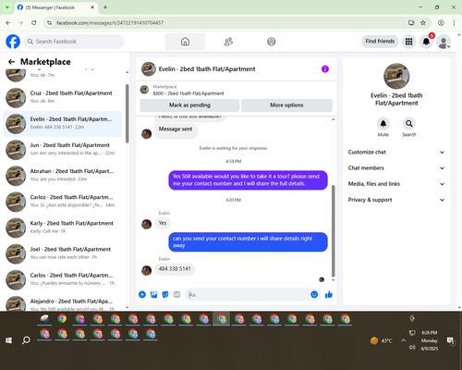
Task: Choose a GIF icon
Action: tap(176, 294)
